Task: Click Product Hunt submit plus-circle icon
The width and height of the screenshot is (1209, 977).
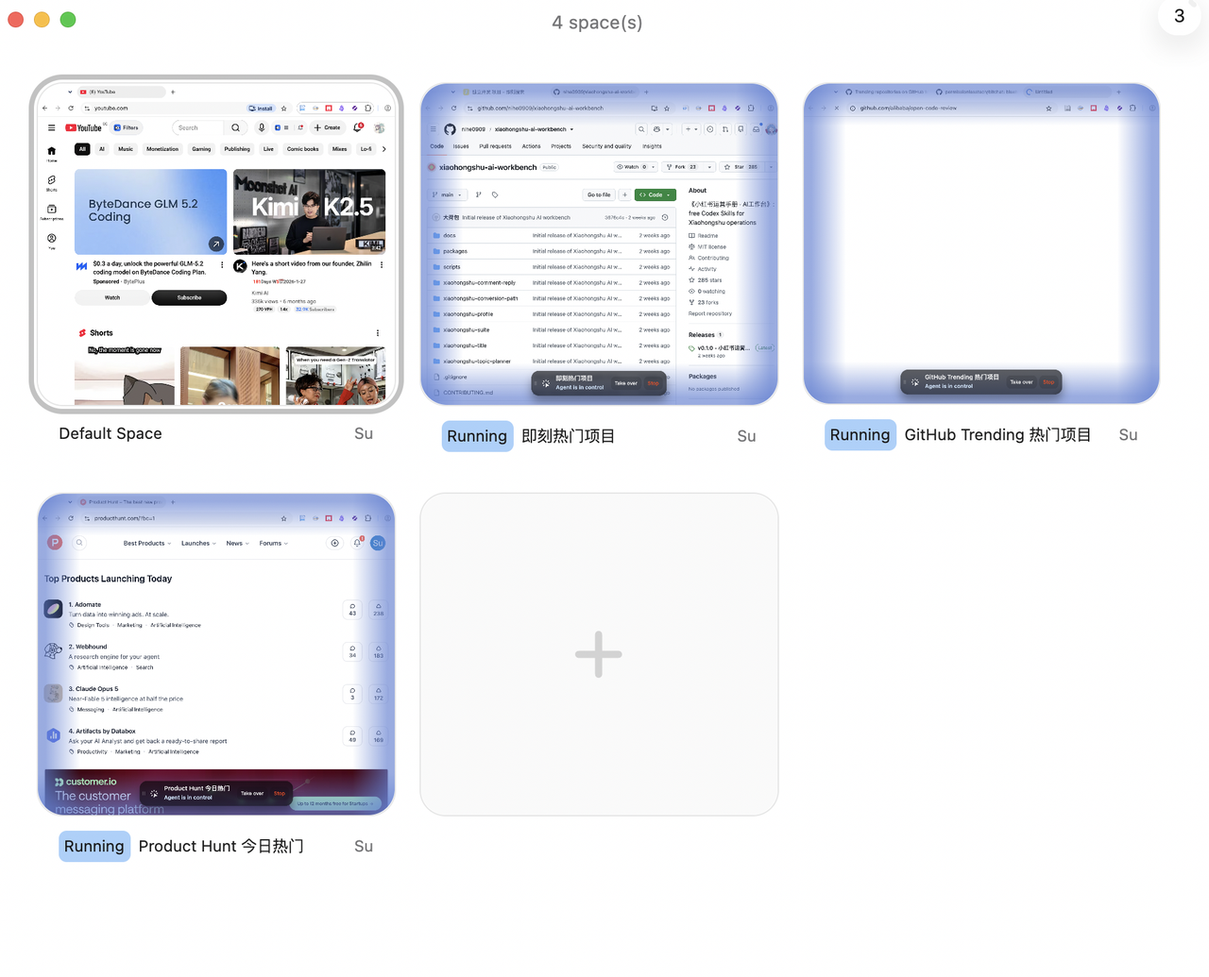Action: [x=334, y=543]
